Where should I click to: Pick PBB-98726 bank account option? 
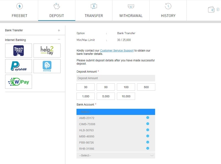116,142
